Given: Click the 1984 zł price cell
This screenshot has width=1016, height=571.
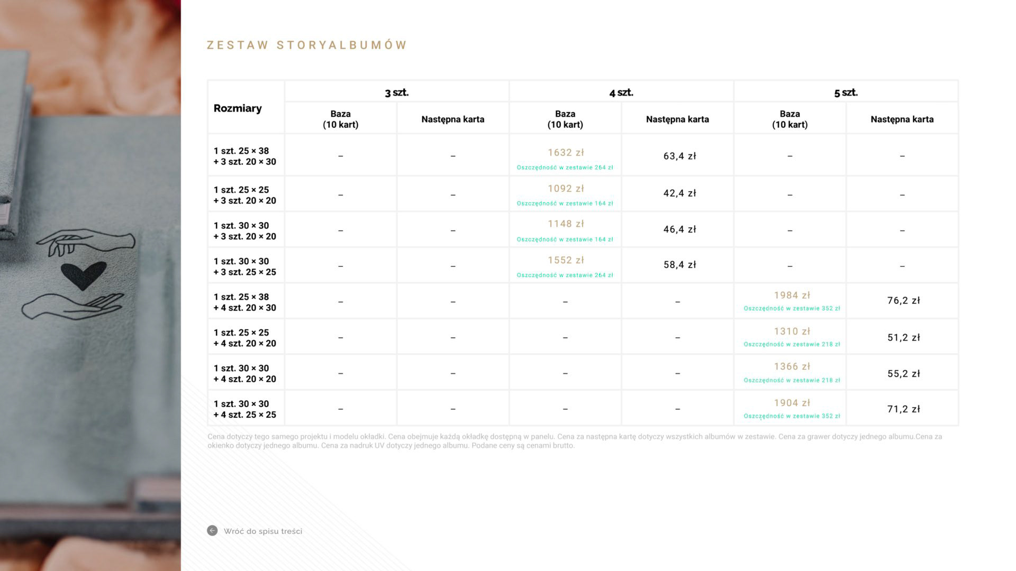Looking at the screenshot, I should tap(792, 296).
